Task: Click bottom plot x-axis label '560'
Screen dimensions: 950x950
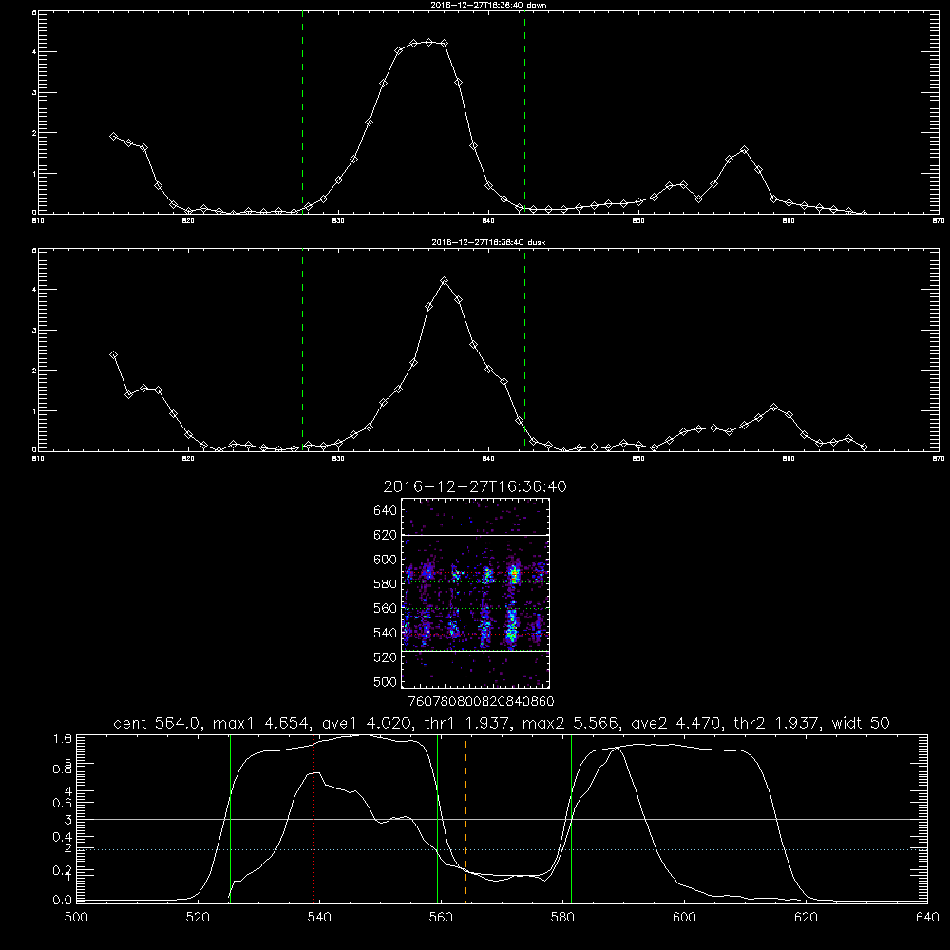Action: pyautogui.click(x=441, y=918)
